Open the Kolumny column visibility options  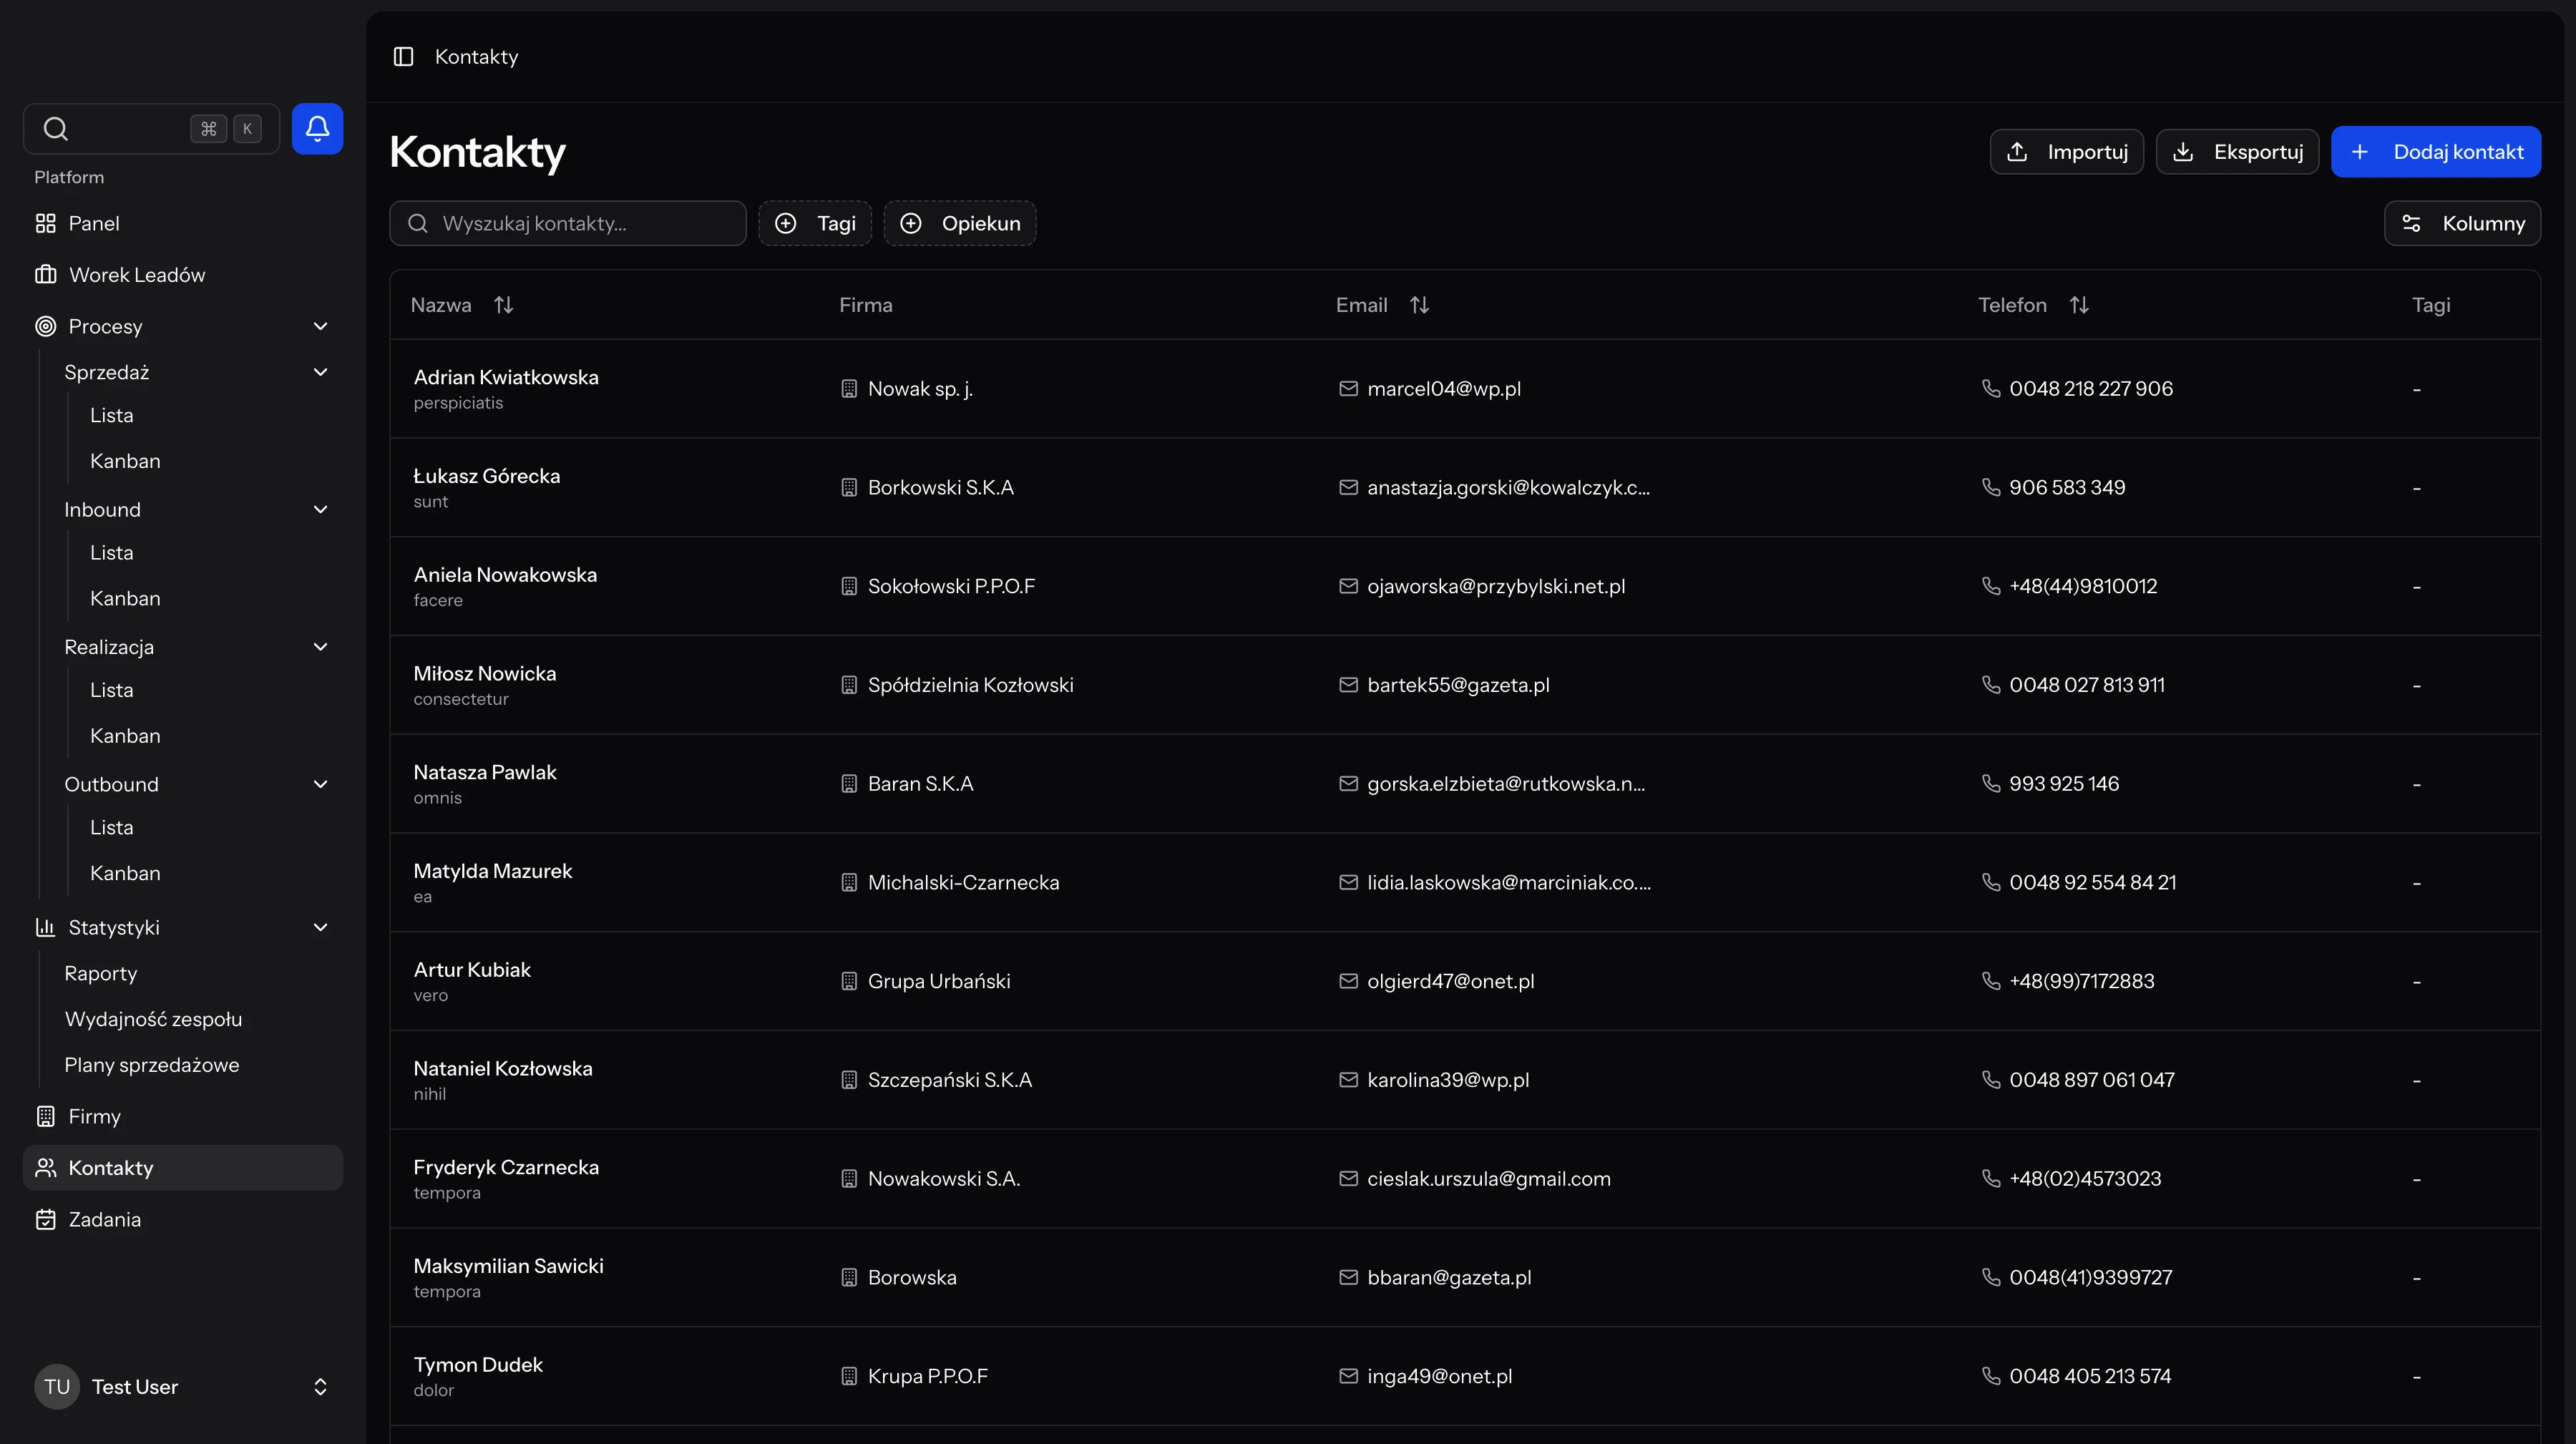[x=2462, y=223]
